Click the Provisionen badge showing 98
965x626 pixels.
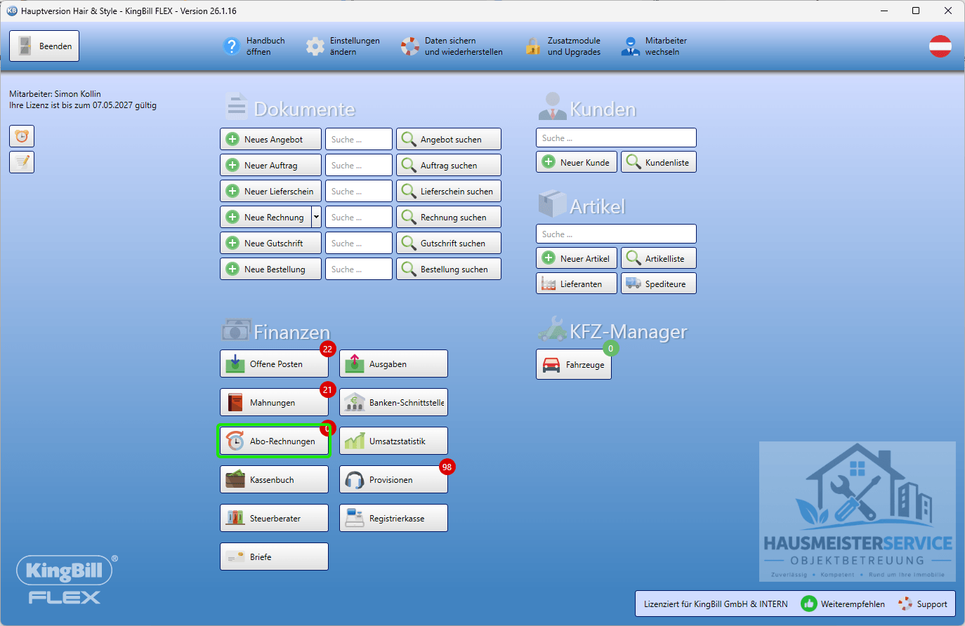tap(447, 467)
